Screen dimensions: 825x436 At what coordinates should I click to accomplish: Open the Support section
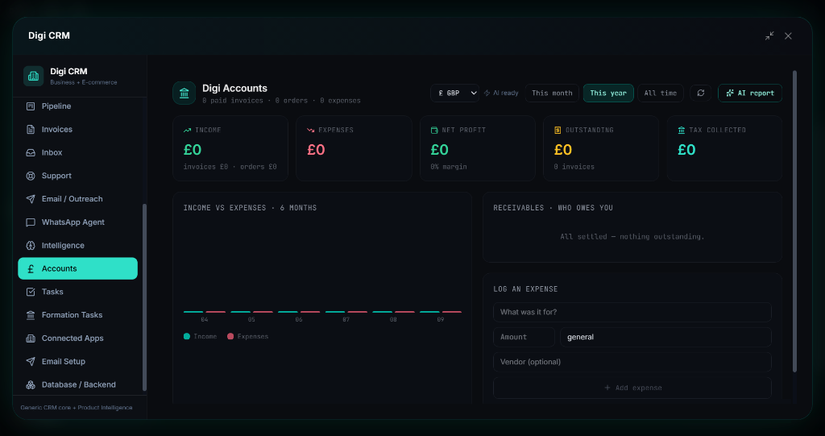click(x=78, y=176)
